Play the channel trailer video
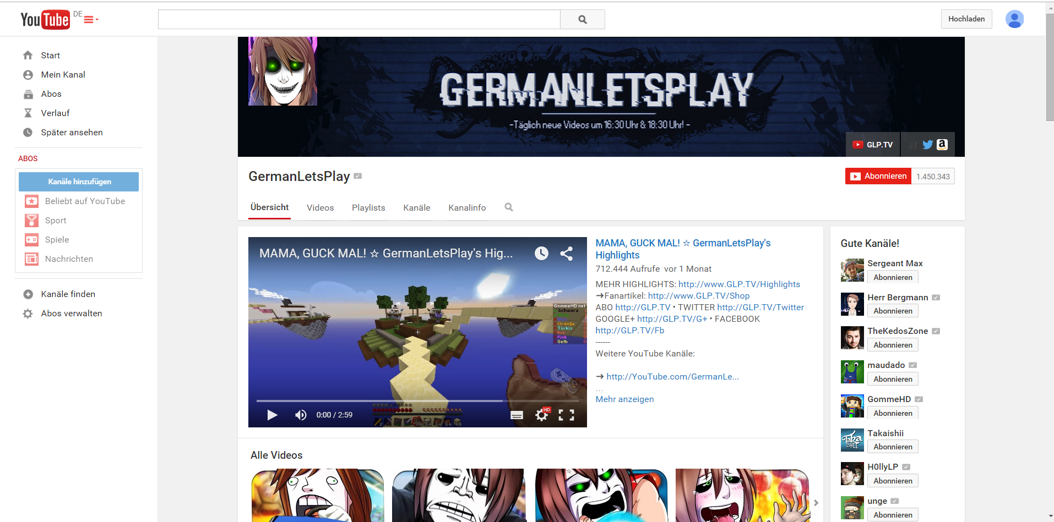 click(x=272, y=415)
